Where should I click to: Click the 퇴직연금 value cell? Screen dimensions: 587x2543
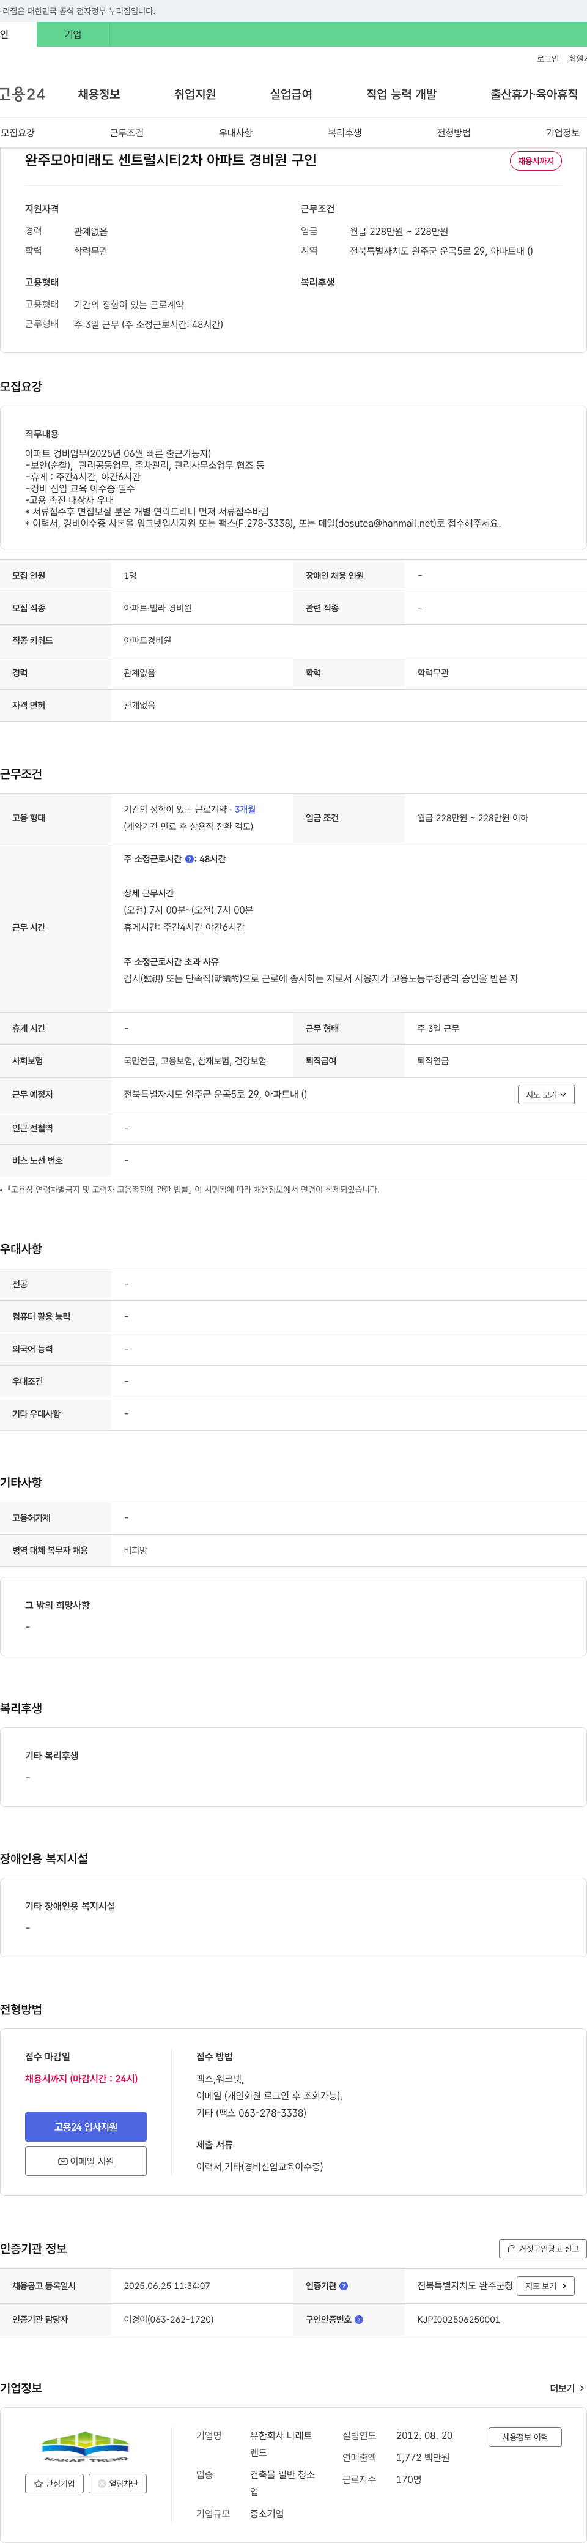coord(433,1061)
